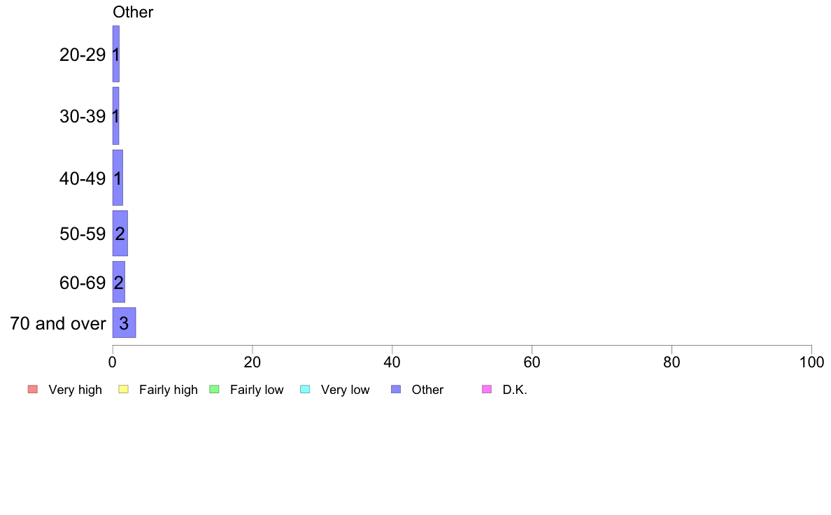Click the Other chart title
Image resolution: width=831 pixels, height=515 pixels.
coord(133,12)
